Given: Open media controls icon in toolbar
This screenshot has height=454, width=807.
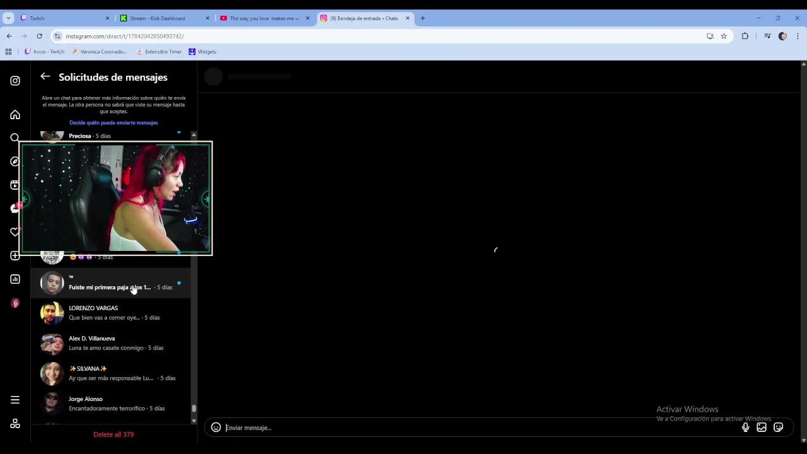Looking at the screenshot, I should 767,36.
